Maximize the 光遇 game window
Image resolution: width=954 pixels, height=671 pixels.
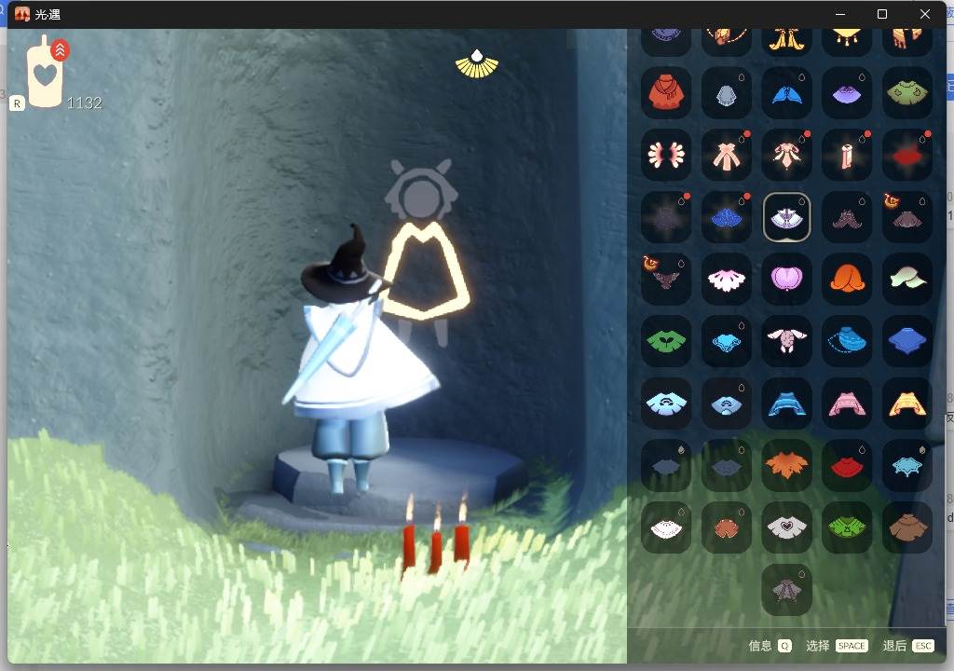coord(882,14)
